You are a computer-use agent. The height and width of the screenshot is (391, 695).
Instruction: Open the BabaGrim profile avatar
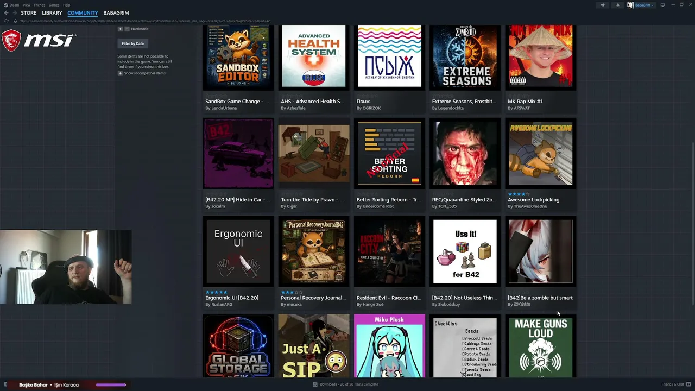coord(630,5)
